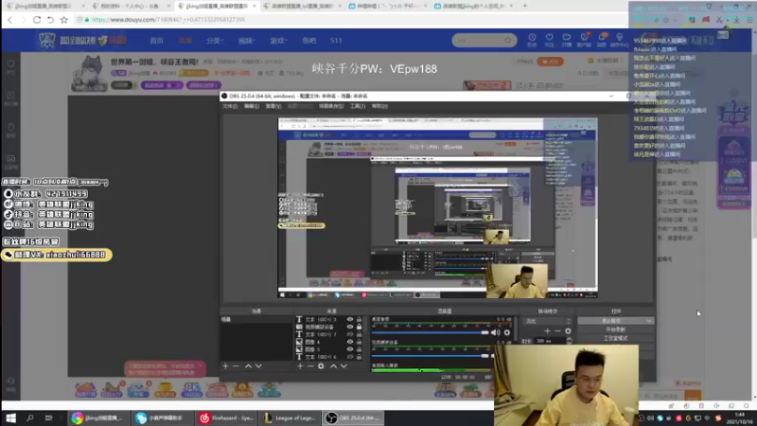Click the Douyu search magnifier icon
Viewport: 757px width, 426px height.
pyautogui.click(x=508, y=40)
